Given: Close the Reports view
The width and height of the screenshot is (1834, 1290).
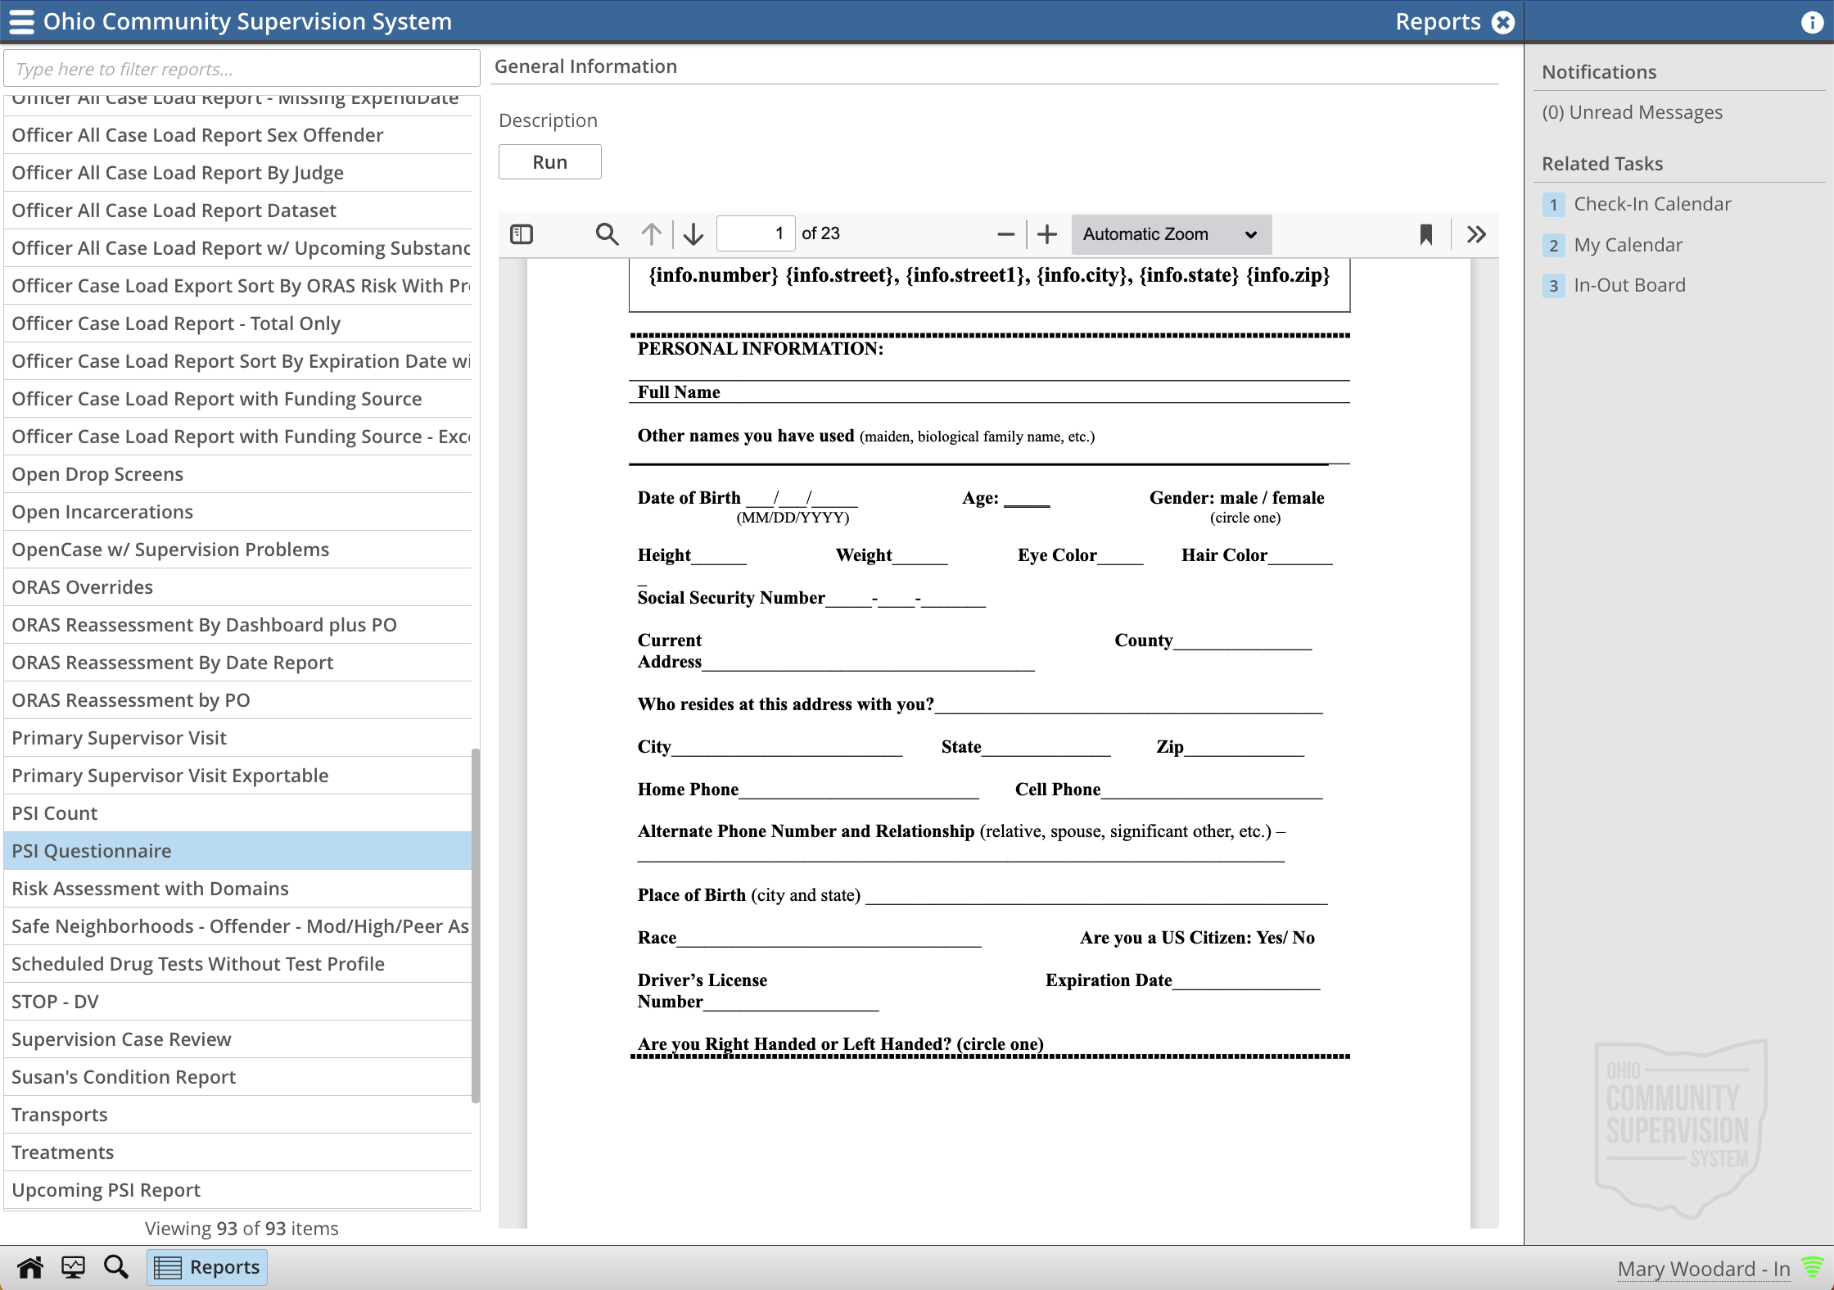Looking at the screenshot, I should [x=1503, y=22].
